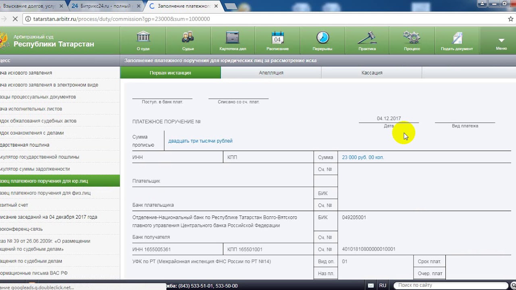Viewport: 516px width, 290px height.
Task: Click the 'Банк получателя' label
Action: click(x=151, y=237)
